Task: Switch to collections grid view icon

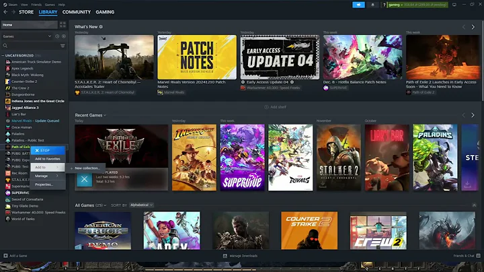Action: [x=63, y=25]
